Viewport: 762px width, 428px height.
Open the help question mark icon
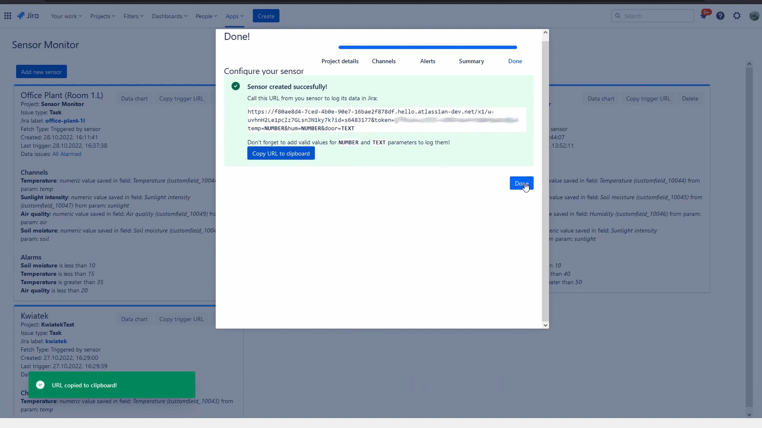coord(720,16)
